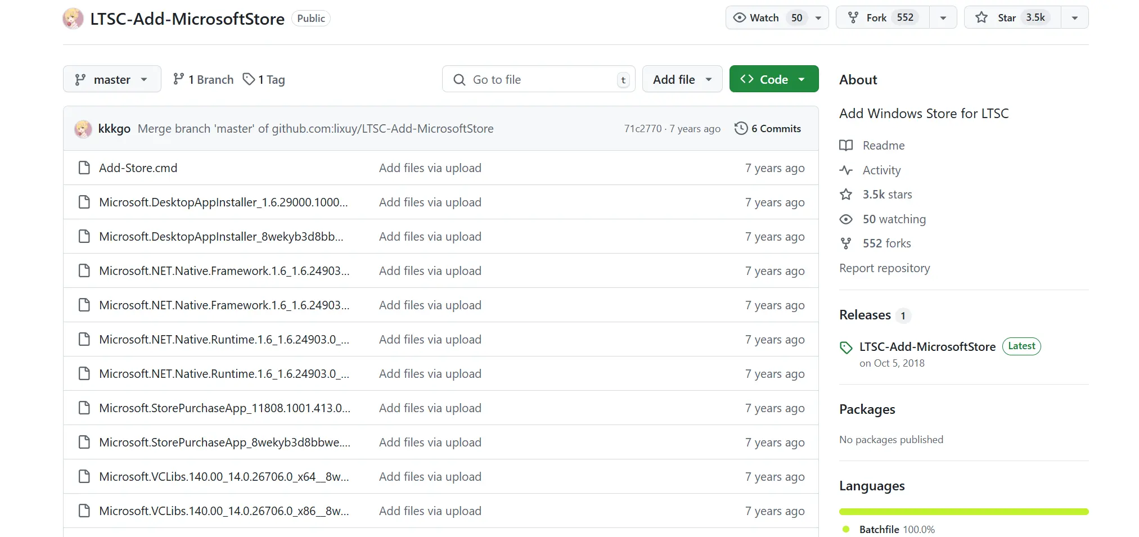Click Report repository link

(884, 268)
